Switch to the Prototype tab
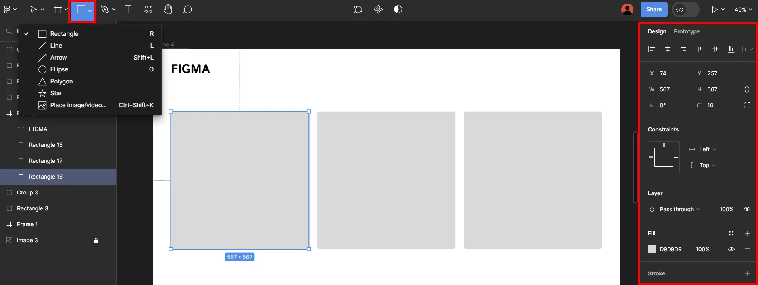Viewport: 758px width, 285px height. tap(687, 31)
